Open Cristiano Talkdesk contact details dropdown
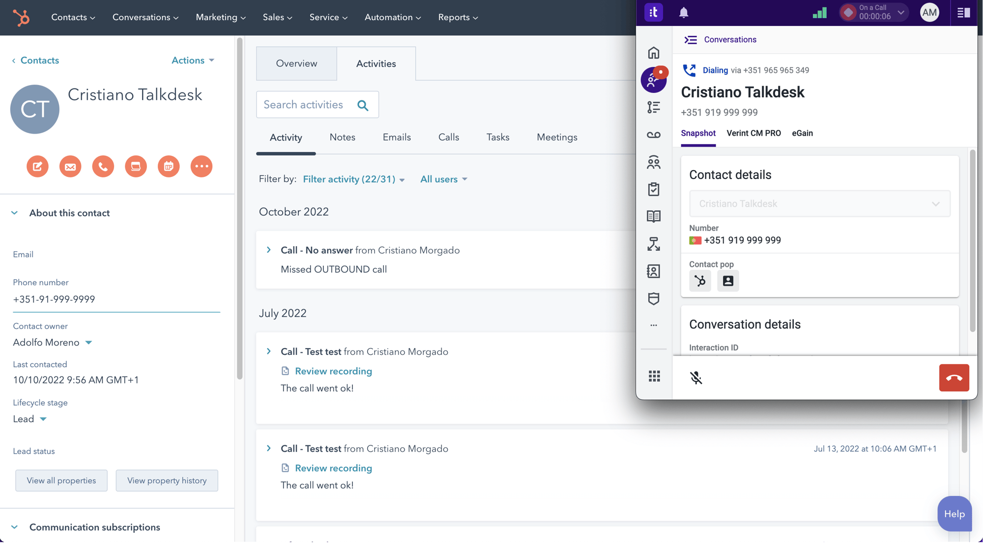983x553 pixels. (x=819, y=204)
